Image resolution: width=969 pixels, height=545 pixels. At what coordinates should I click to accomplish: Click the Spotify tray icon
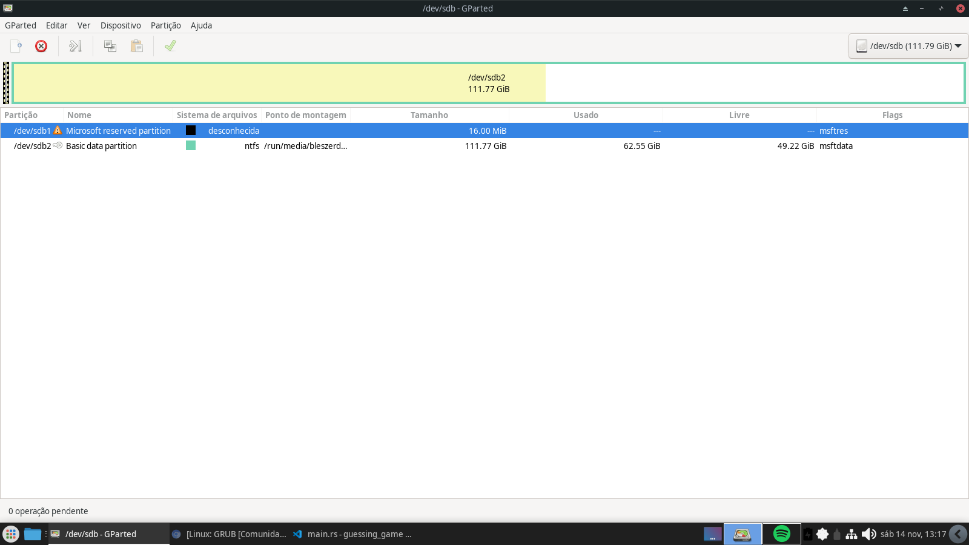(x=782, y=534)
